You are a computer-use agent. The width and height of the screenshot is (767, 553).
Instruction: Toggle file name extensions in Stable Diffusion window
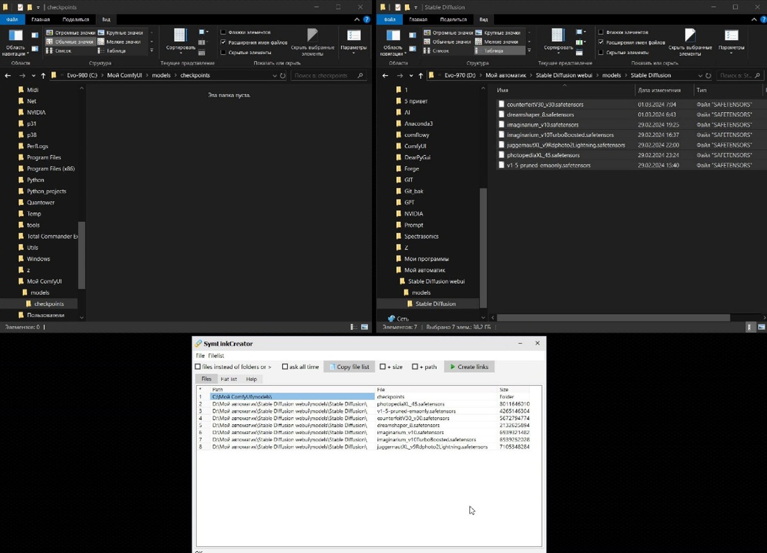[x=601, y=42]
